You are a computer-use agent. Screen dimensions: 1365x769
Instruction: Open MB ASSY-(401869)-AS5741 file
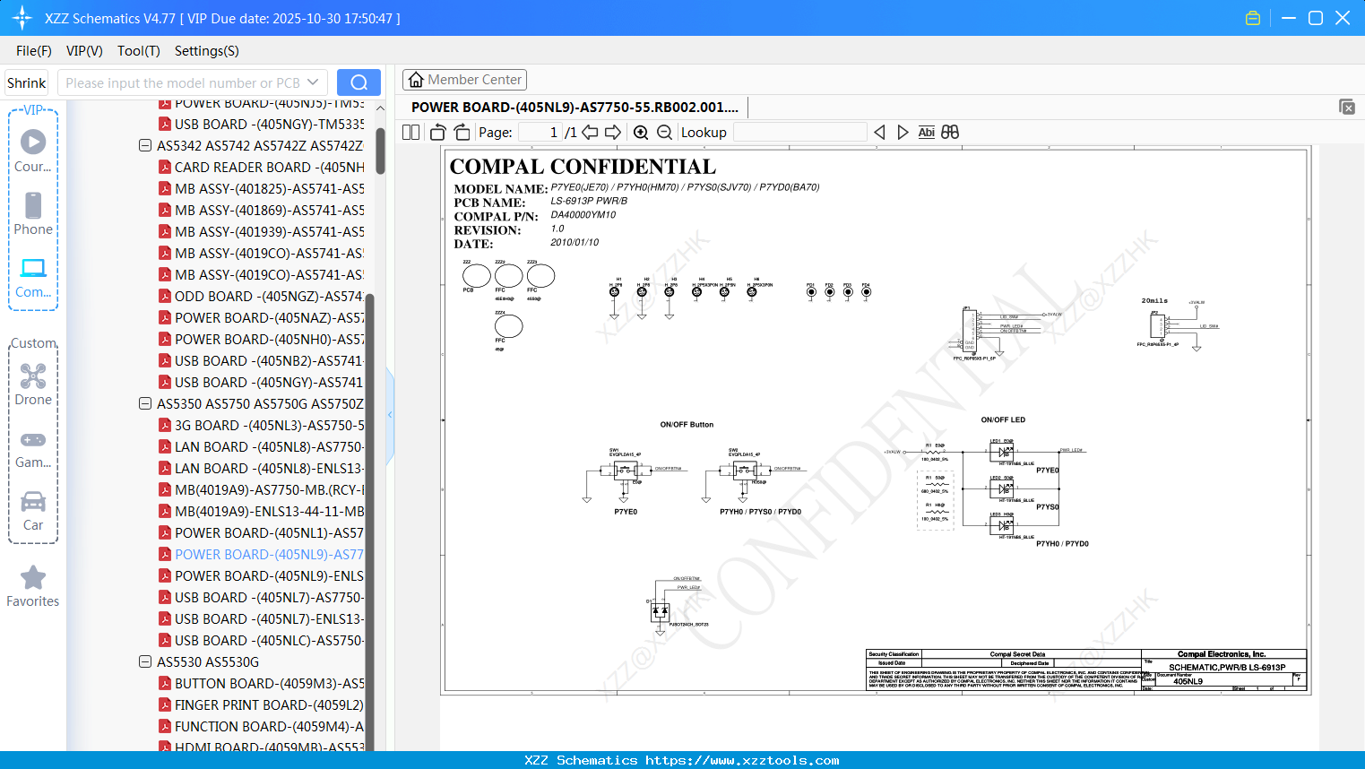[261, 210]
